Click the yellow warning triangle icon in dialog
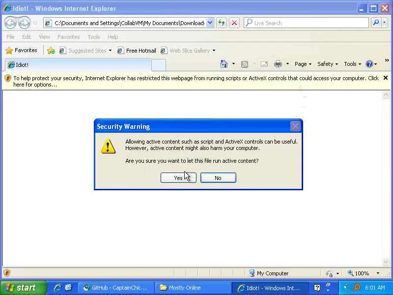 (108, 146)
